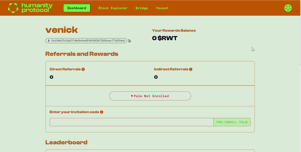Open the Faucet page
The image size is (301, 152).
(x=162, y=8)
